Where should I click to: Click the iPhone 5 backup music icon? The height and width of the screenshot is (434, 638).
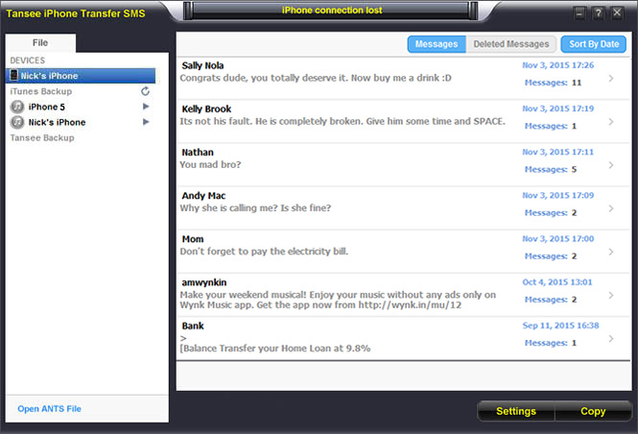17,107
